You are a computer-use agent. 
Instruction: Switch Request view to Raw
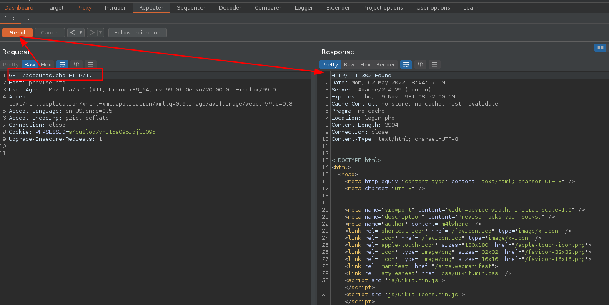30,64
